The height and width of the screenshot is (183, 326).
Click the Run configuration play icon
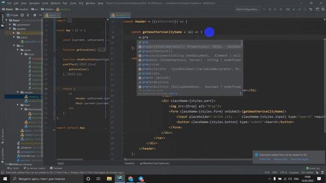tap(264, 9)
